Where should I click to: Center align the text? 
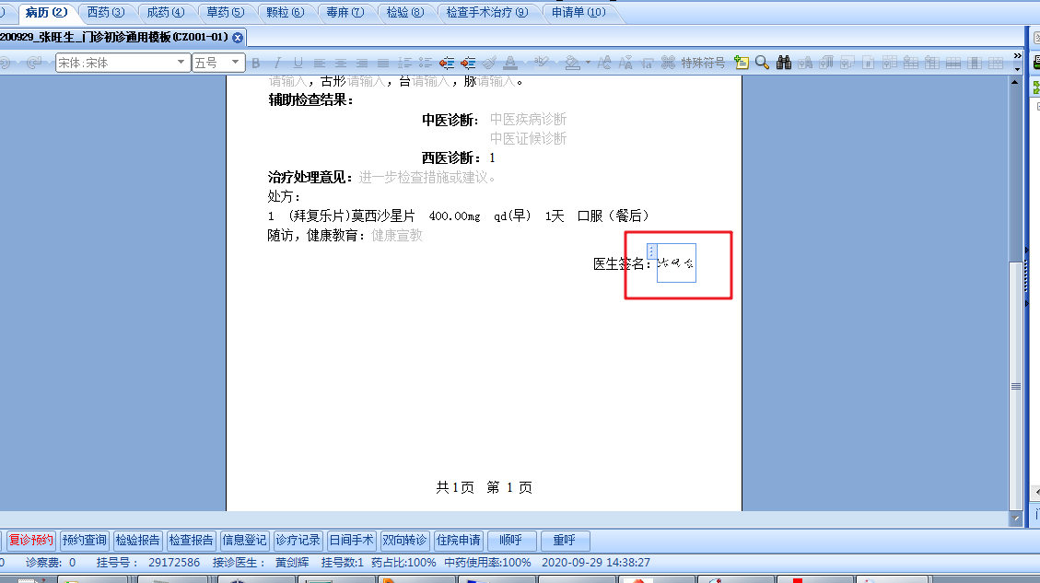[341, 63]
